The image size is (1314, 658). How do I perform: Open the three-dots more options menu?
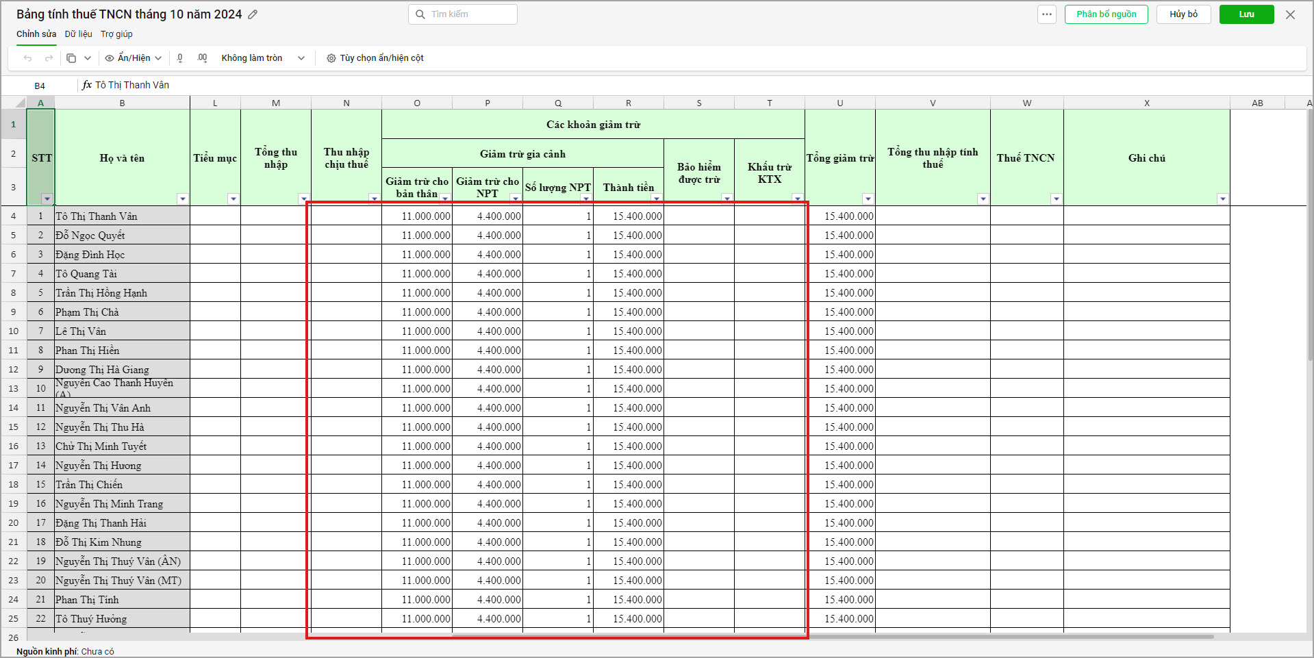pos(1046,14)
